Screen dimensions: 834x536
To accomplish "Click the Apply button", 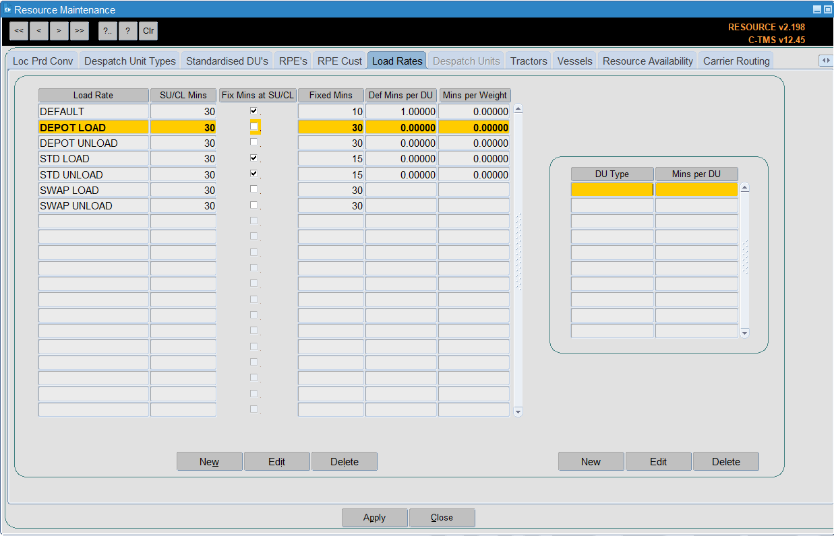I will click(x=375, y=517).
